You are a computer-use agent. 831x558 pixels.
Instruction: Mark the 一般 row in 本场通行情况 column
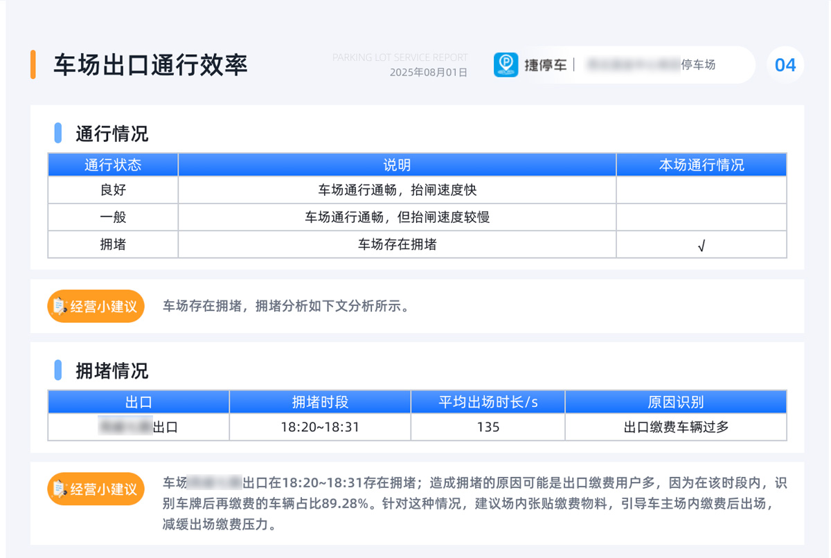pos(701,217)
